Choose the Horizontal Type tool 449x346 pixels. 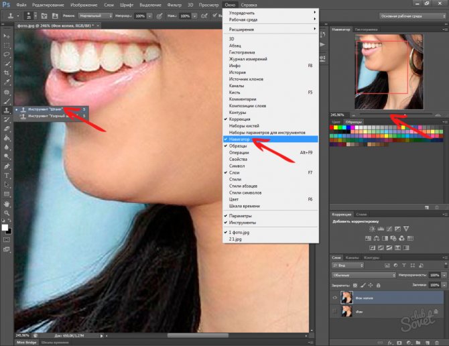tap(6, 174)
